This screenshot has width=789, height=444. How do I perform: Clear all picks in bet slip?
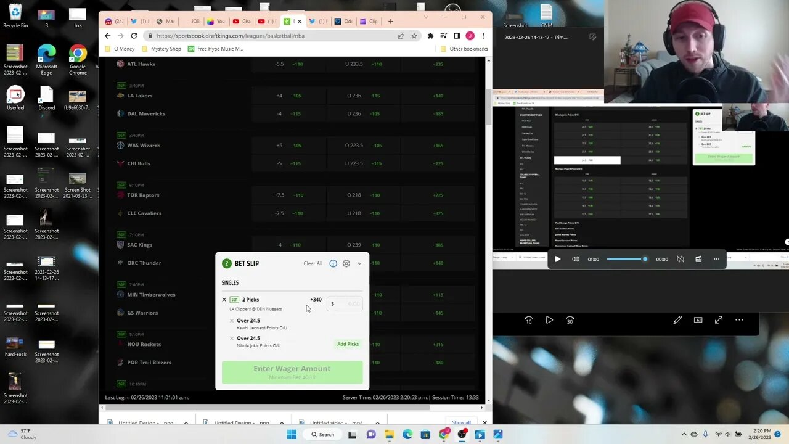pyautogui.click(x=313, y=263)
